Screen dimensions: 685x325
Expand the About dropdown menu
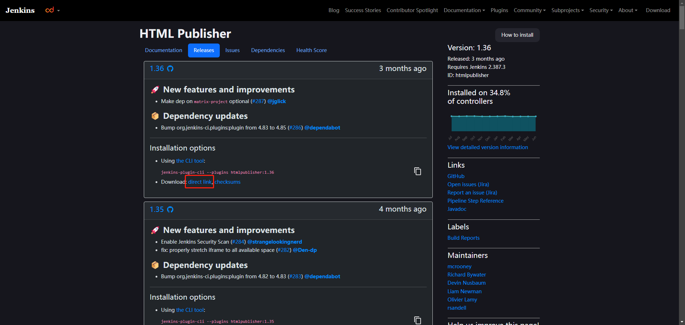[628, 10]
